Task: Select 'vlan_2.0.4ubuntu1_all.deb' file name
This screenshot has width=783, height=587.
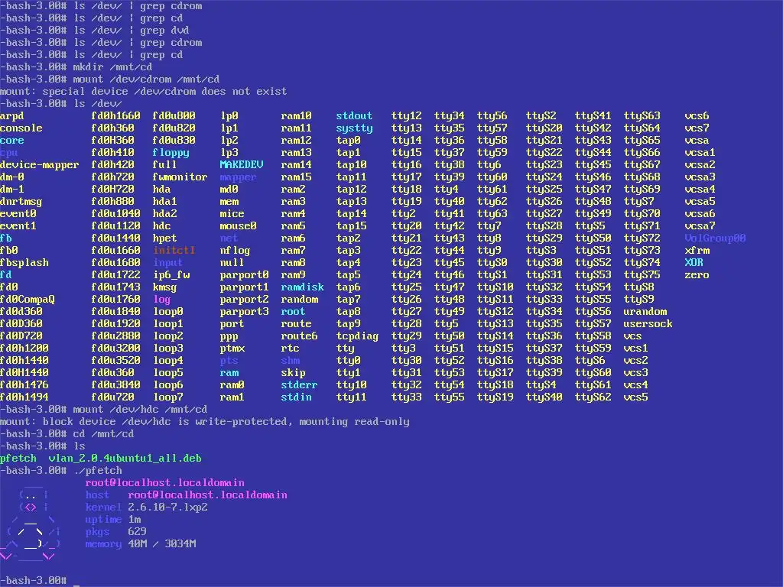Action: pos(125,459)
